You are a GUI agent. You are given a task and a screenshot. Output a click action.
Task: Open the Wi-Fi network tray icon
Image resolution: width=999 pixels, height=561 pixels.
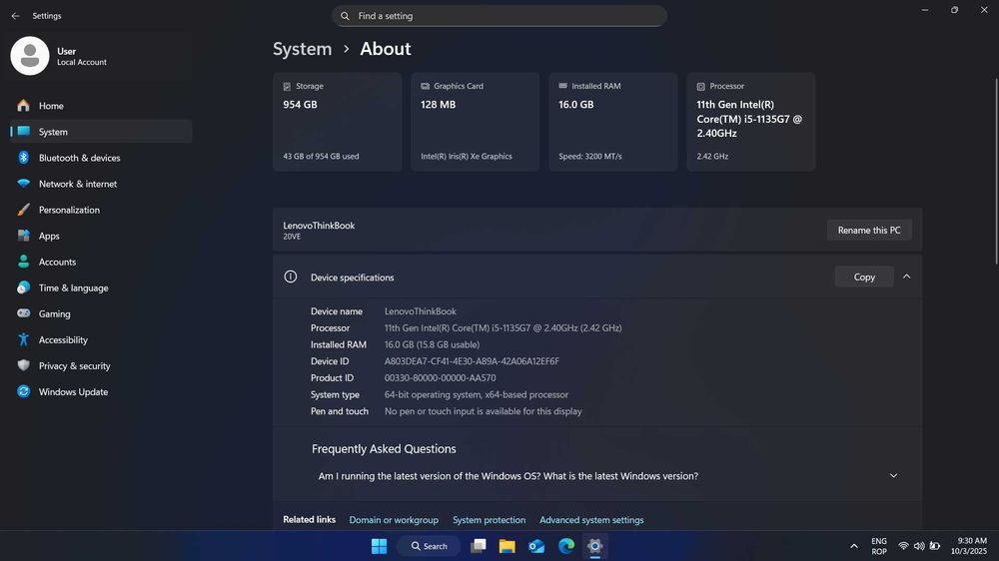tap(903, 546)
